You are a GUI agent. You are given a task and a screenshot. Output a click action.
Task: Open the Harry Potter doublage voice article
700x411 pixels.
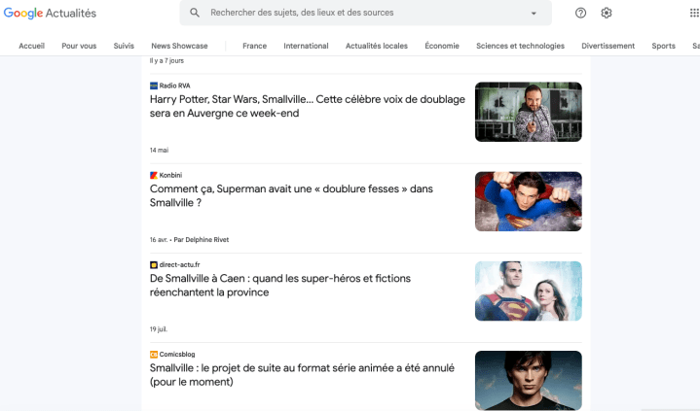307,106
